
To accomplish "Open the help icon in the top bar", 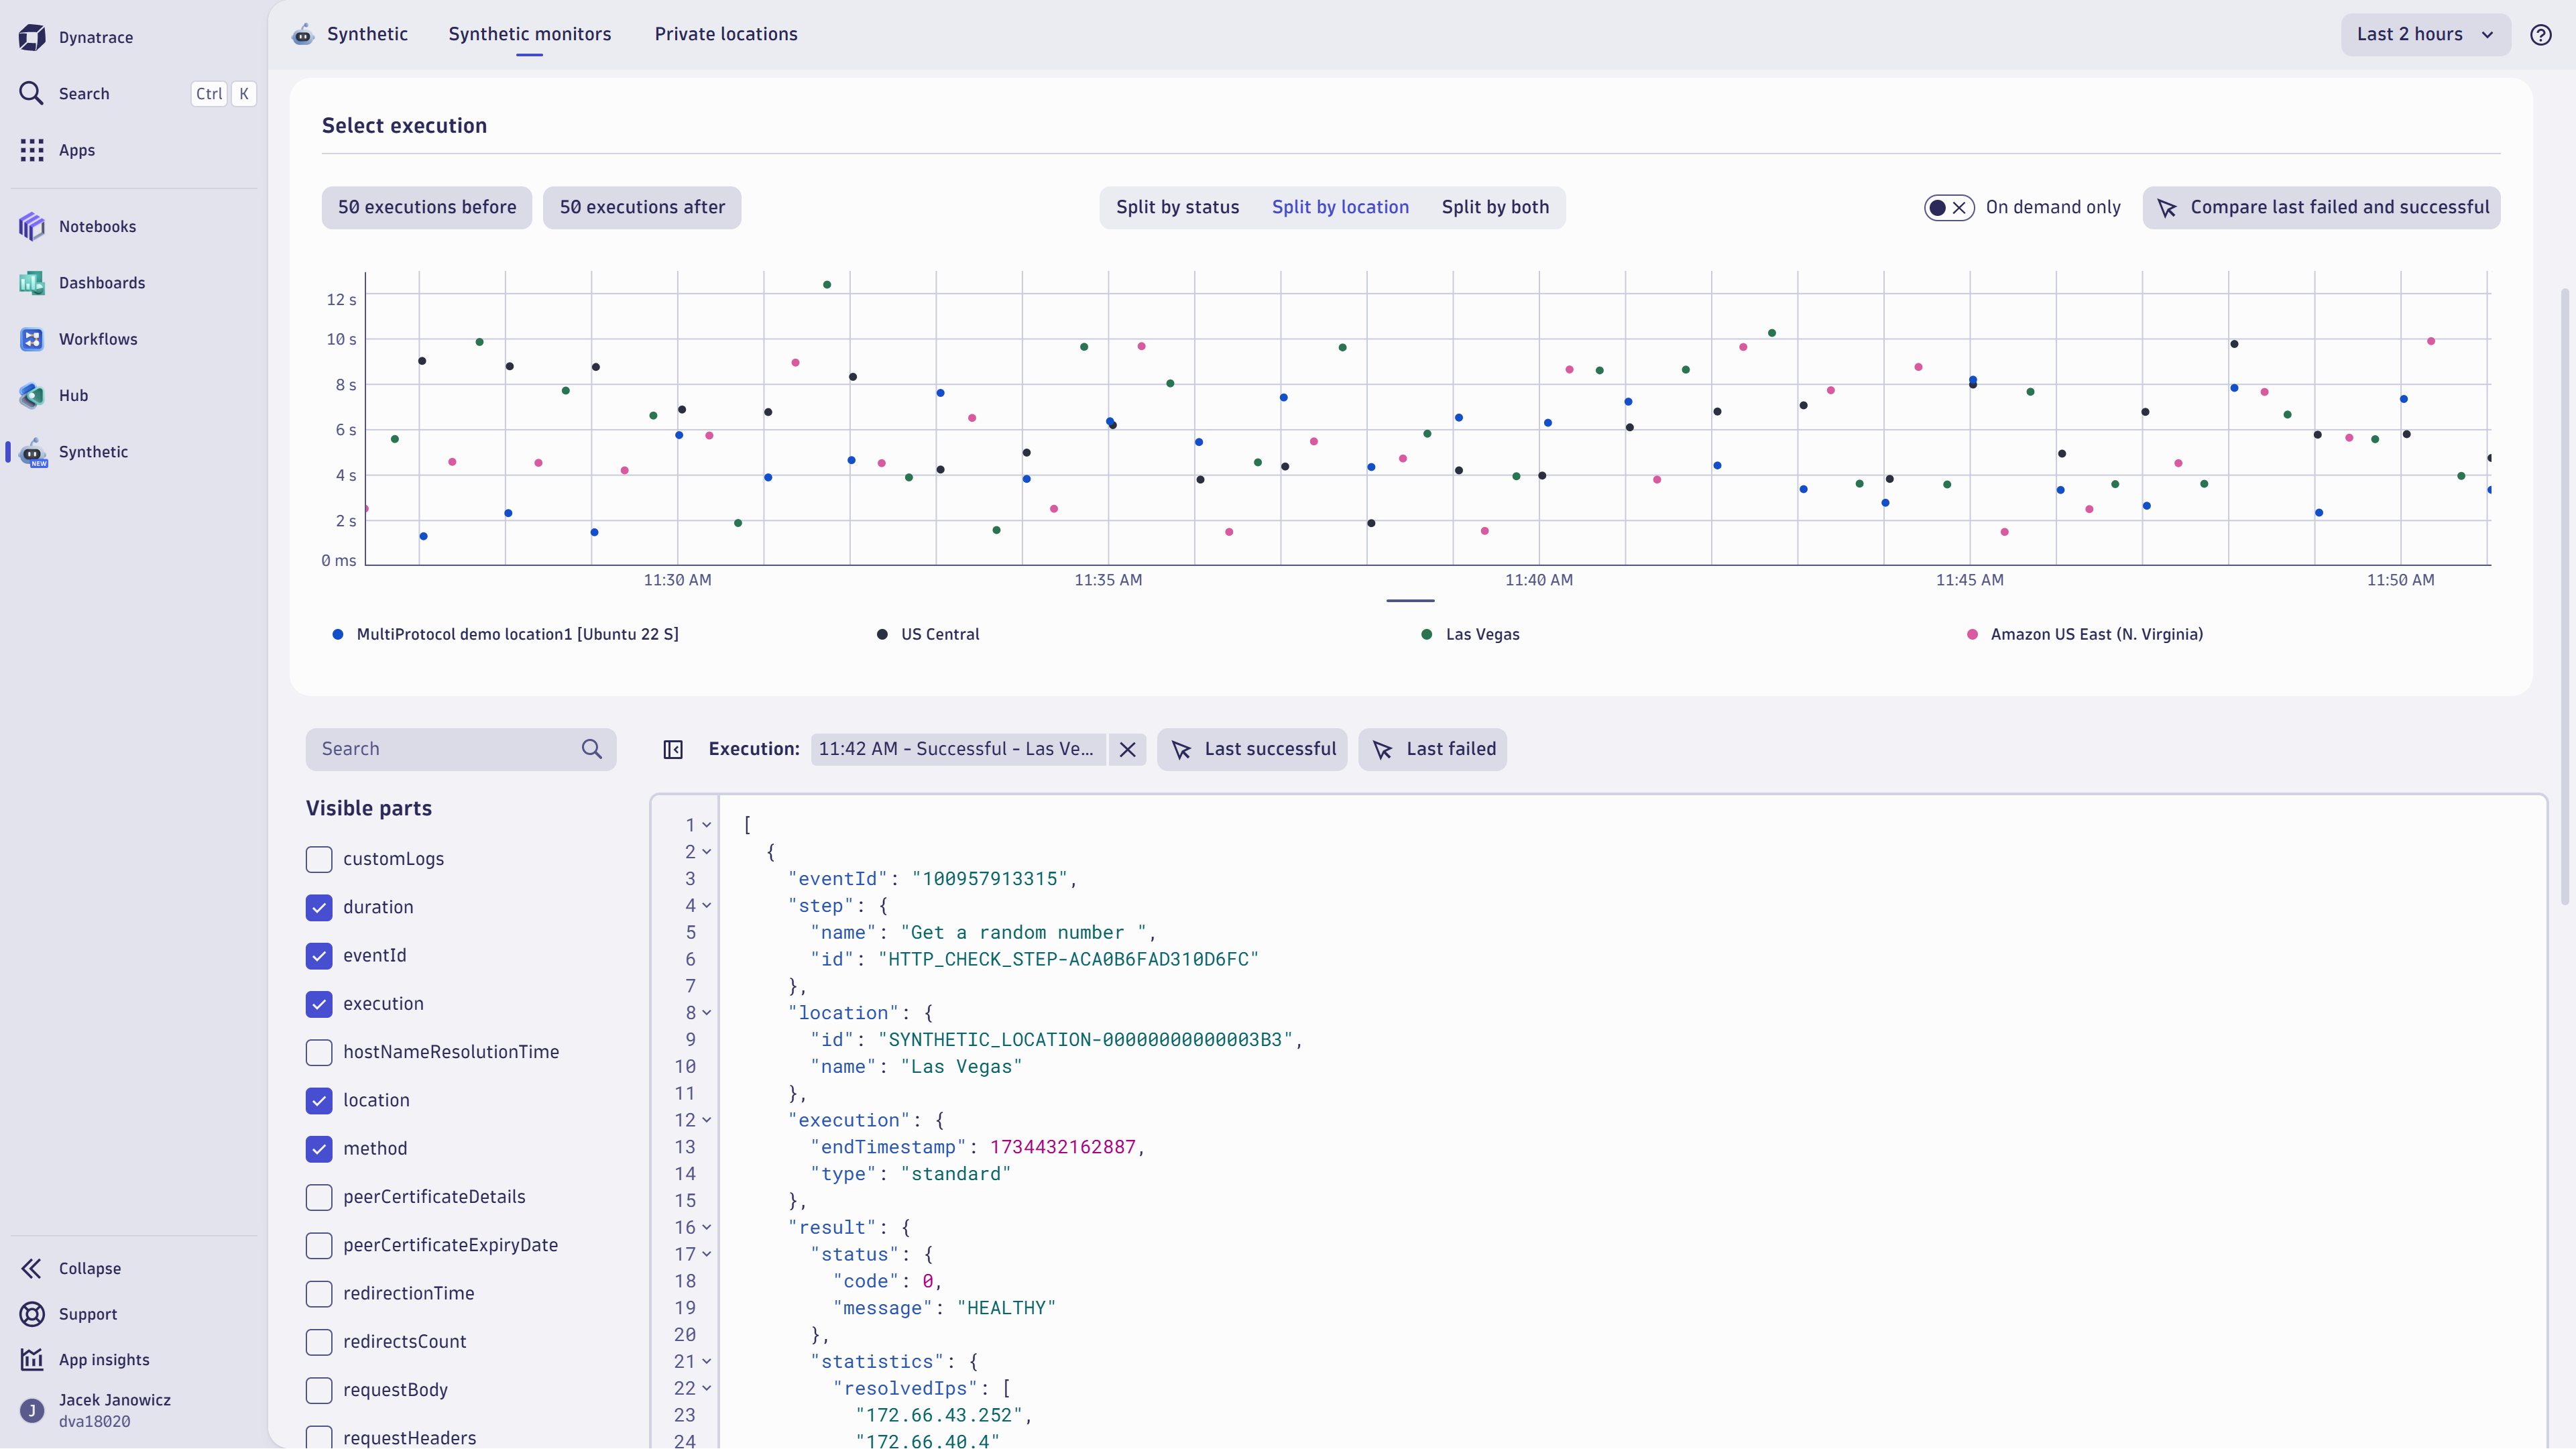I will pyautogui.click(x=2541, y=35).
